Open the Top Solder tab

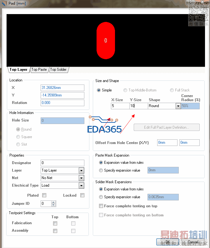pos(58,70)
